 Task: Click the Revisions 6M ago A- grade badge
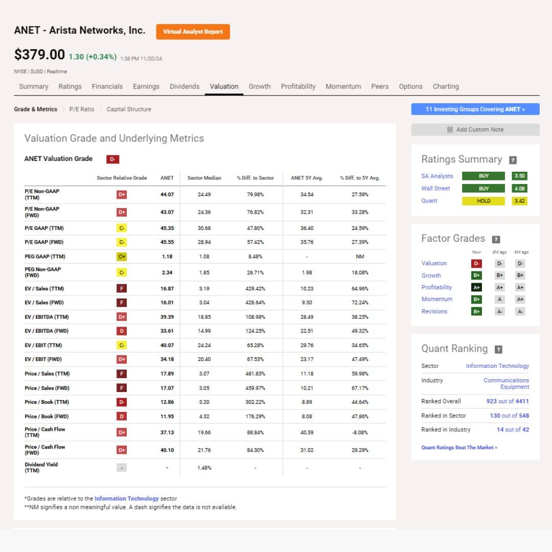[x=520, y=311]
